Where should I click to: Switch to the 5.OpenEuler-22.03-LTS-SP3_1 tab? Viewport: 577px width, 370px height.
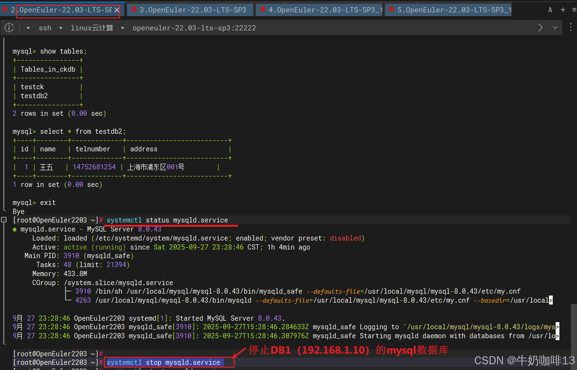pos(448,10)
